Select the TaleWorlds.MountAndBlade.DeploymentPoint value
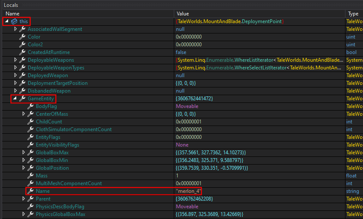 (x=230, y=21)
